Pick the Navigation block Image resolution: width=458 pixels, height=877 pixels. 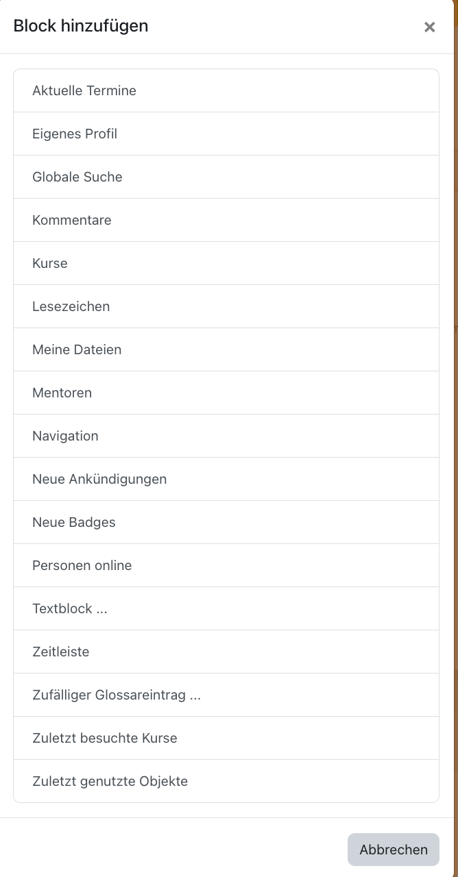[x=226, y=436]
